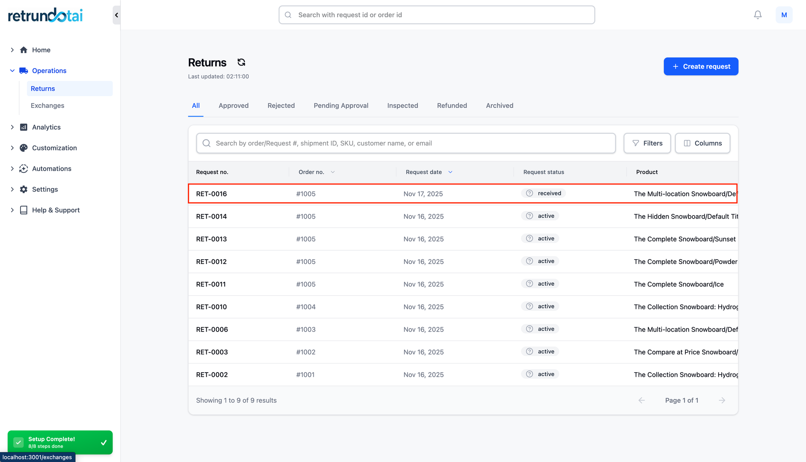Screen dimensions: 806x462
Task: Open Order no. column sort dropdown
Action: (333, 172)
